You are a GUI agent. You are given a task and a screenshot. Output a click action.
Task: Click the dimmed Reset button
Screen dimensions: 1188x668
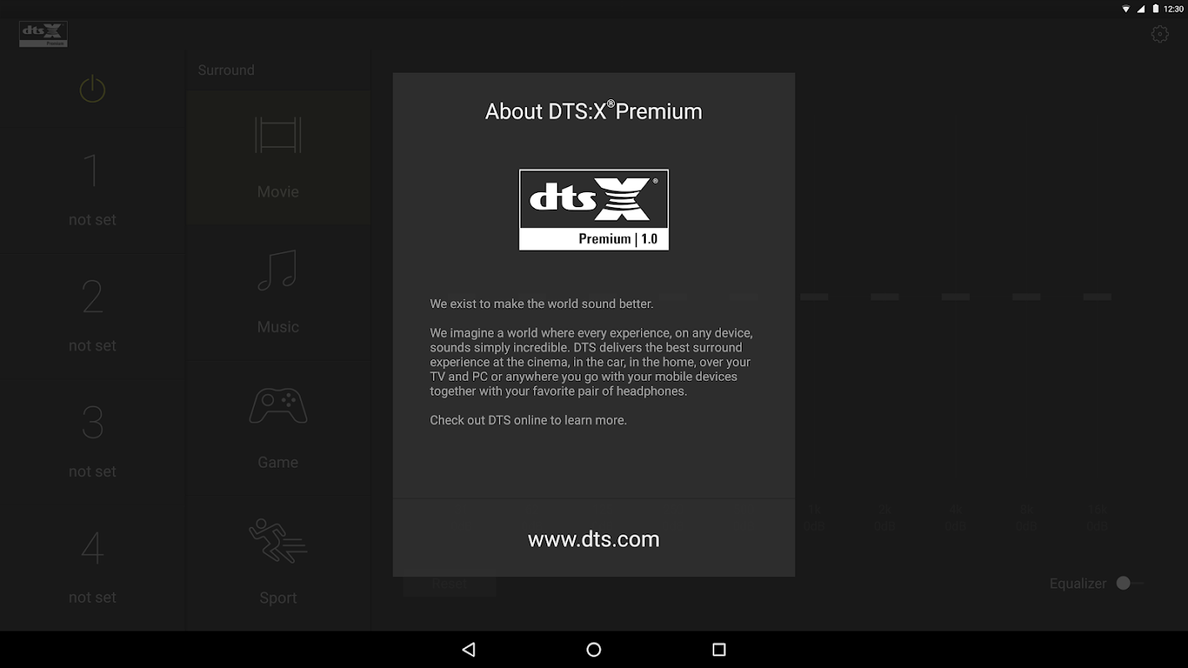pyautogui.click(x=449, y=584)
